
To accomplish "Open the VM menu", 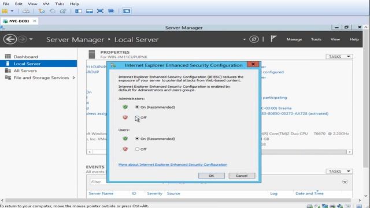I will pyautogui.click(x=46, y=4).
